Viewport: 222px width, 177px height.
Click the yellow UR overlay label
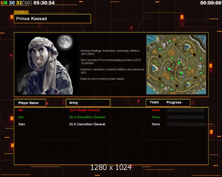tap(4, 3)
